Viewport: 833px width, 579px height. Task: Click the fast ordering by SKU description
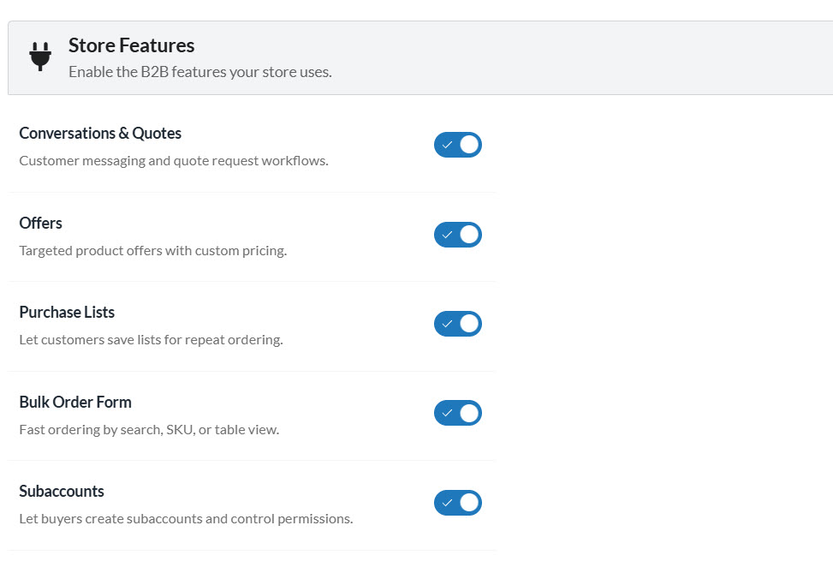click(149, 429)
